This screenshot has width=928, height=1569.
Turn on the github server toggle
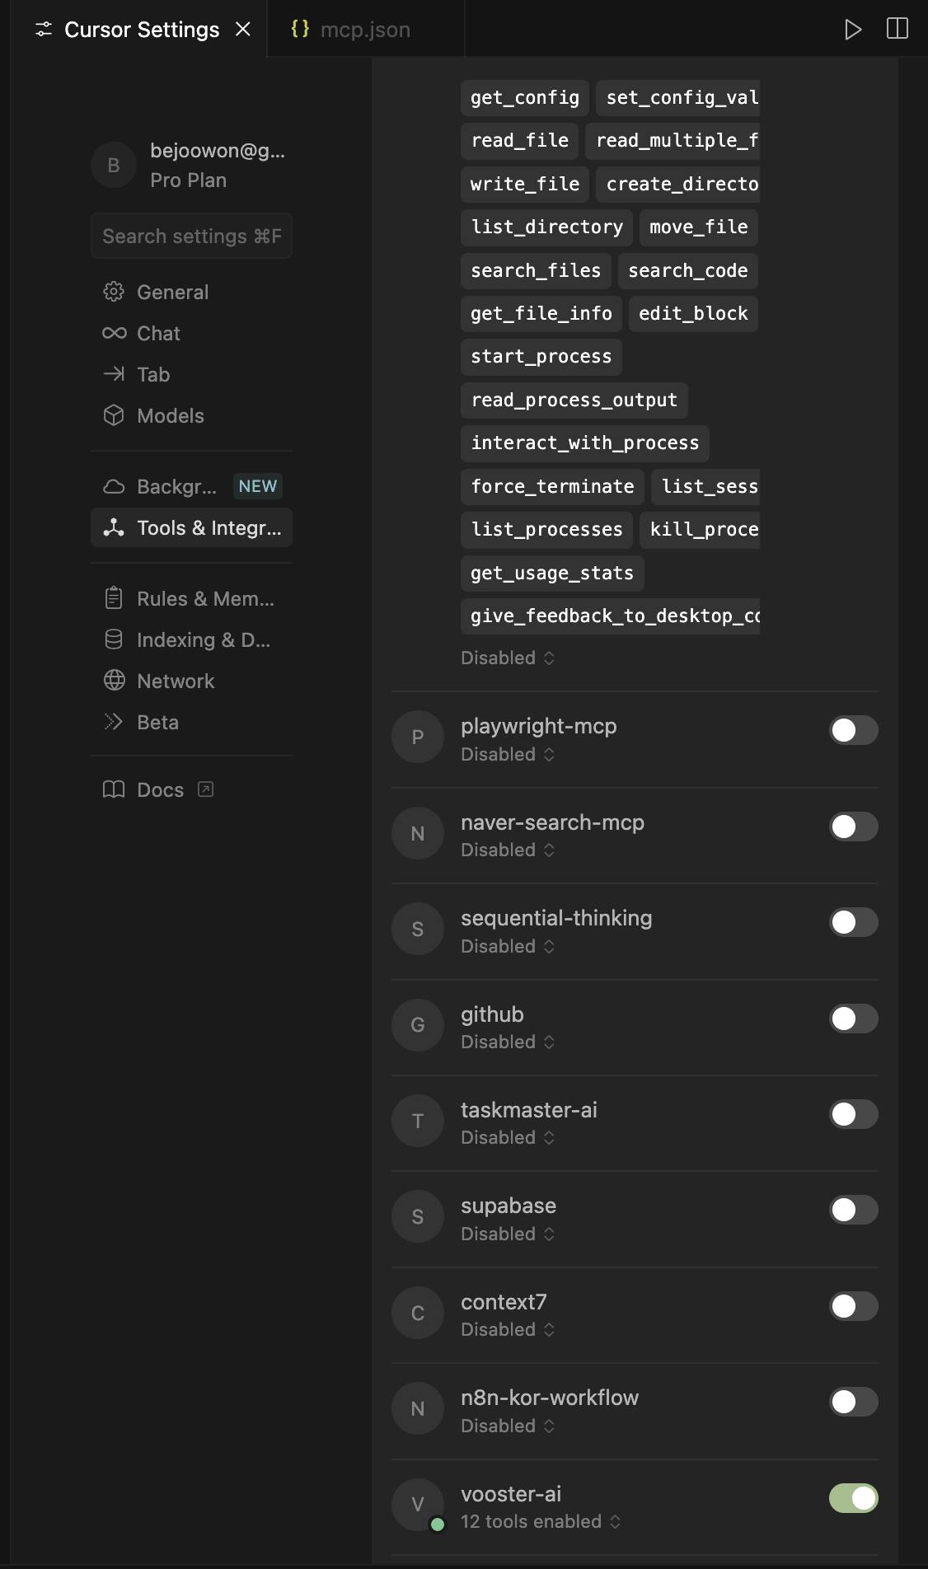(853, 1019)
